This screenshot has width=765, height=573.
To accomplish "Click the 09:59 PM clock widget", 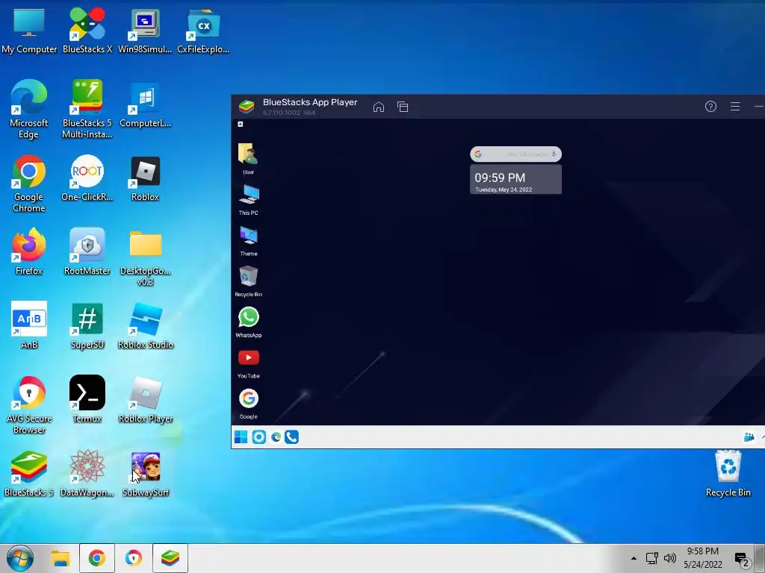I will click(x=515, y=179).
